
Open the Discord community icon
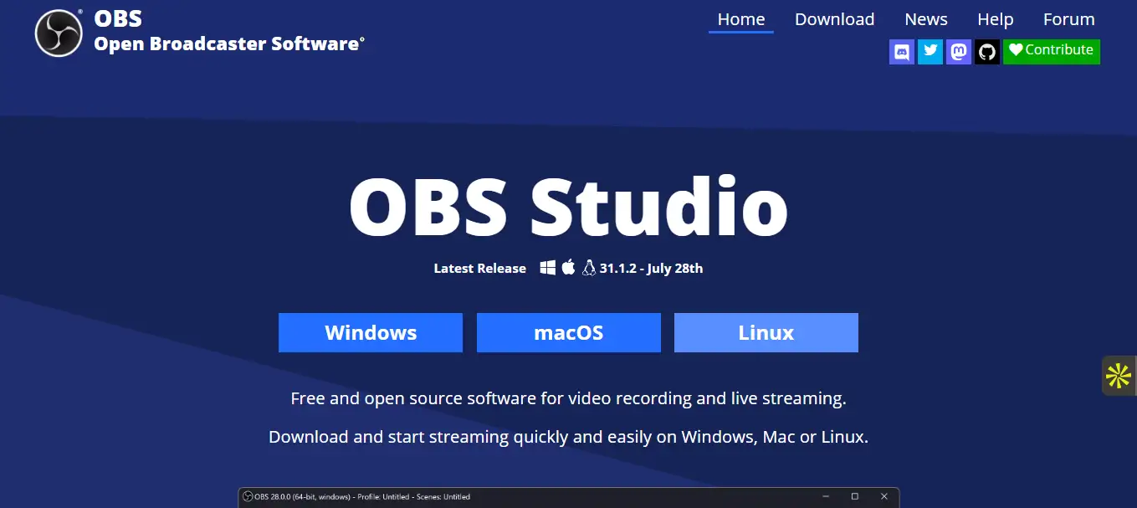(901, 52)
